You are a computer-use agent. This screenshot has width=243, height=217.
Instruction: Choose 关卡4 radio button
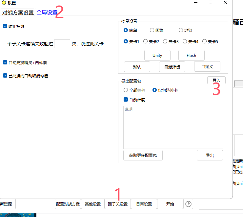[185, 41]
